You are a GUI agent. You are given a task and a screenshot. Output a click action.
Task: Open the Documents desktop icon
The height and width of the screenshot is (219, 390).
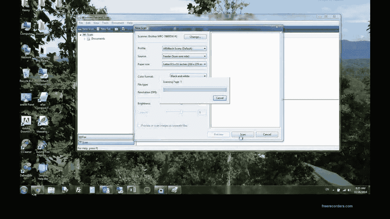pos(43,29)
